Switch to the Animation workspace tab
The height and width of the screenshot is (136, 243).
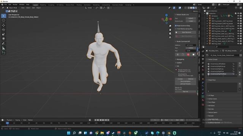(87, 5)
